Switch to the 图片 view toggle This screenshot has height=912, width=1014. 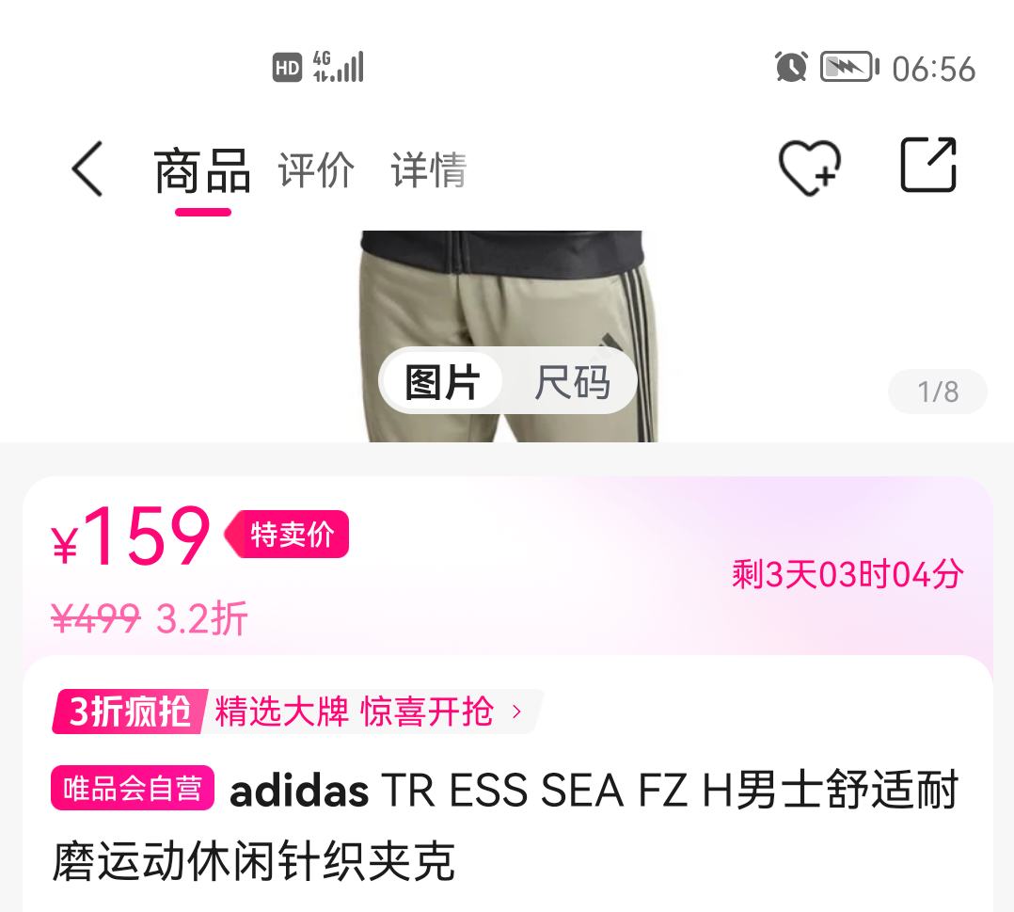tap(442, 382)
